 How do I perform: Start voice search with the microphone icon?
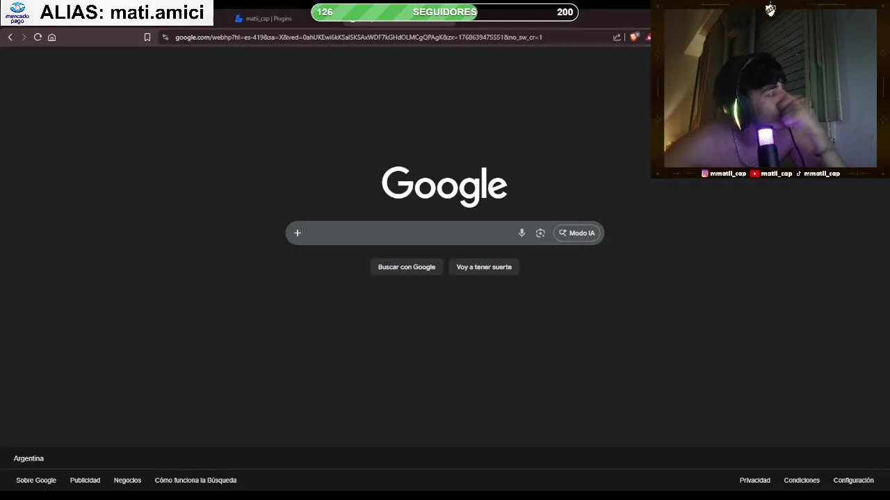(521, 233)
